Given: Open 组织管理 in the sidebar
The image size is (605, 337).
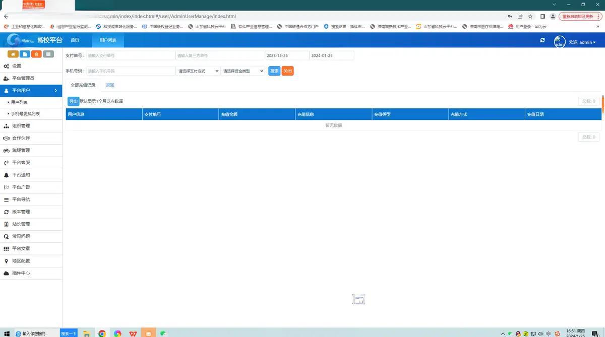Looking at the screenshot, I should tap(31, 126).
